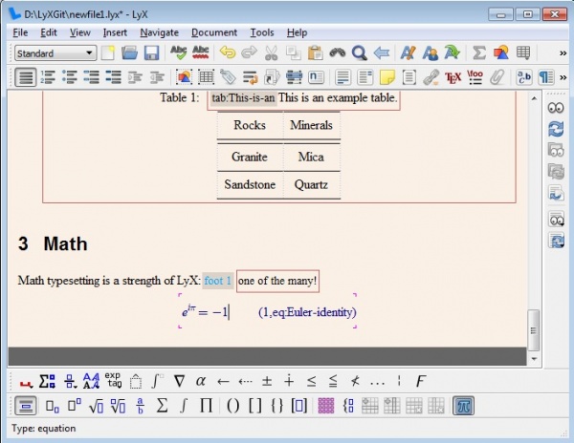Image resolution: width=574 pixels, height=443 pixels.
Task: Toggle the default paragraph alignment button
Action: 26,77
